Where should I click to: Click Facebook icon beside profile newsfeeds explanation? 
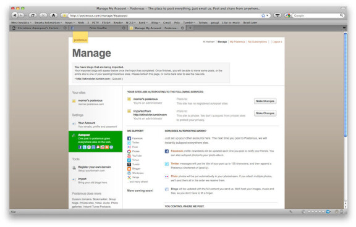[x=167, y=151]
